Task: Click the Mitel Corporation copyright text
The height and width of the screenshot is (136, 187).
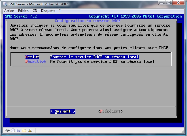Action: (135, 16)
